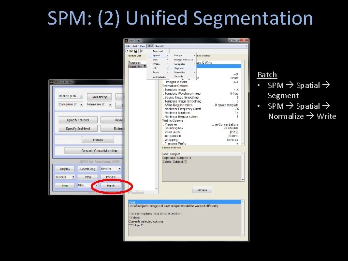
Task: Choose Edit Defaults in the SPM menu
Action: [158, 77]
